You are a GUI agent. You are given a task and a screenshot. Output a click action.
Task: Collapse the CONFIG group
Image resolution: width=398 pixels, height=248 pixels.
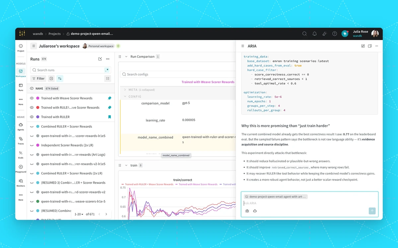(x=125, y=97)
